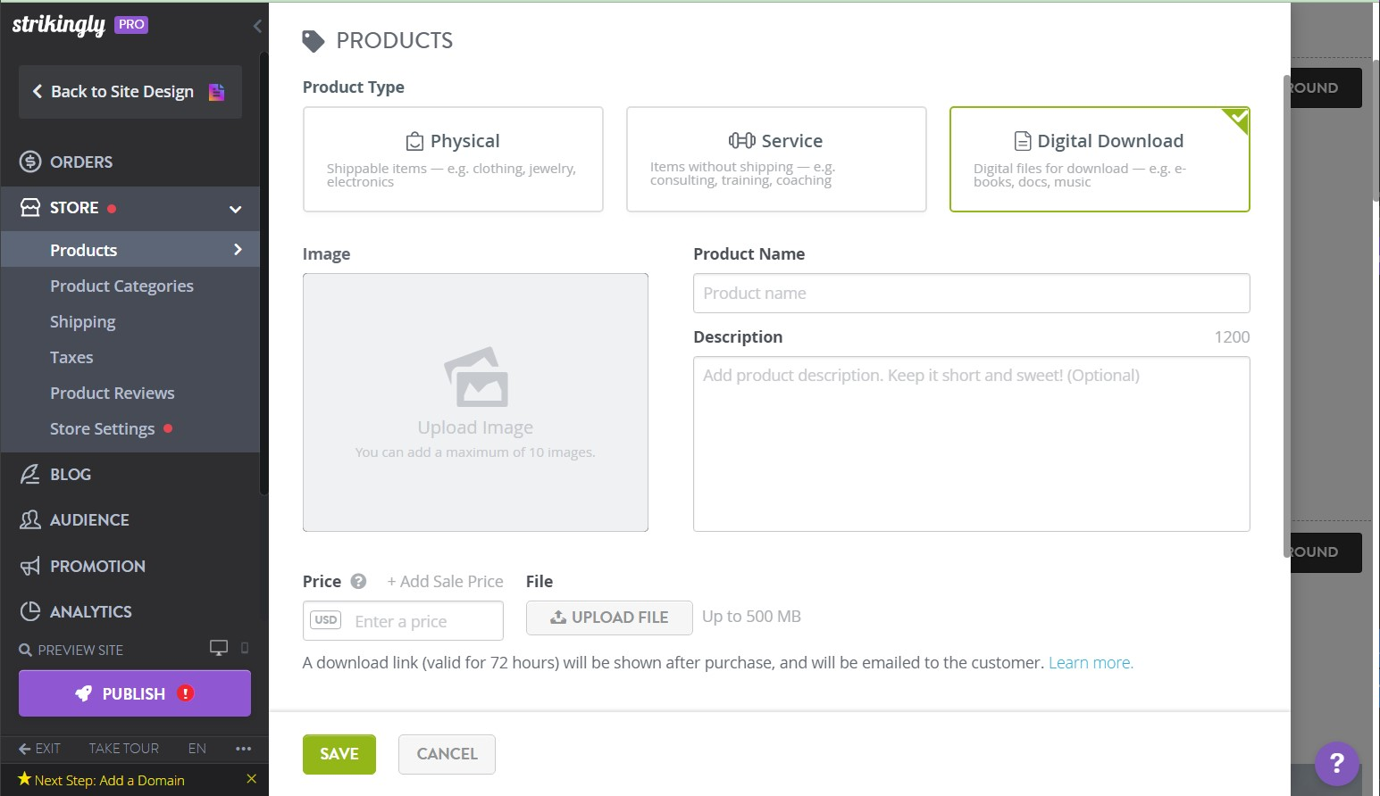This screenshot has height=796, width=1380.
Task: Save the new product
Action: pyautogui.click(x=339, y=754)
